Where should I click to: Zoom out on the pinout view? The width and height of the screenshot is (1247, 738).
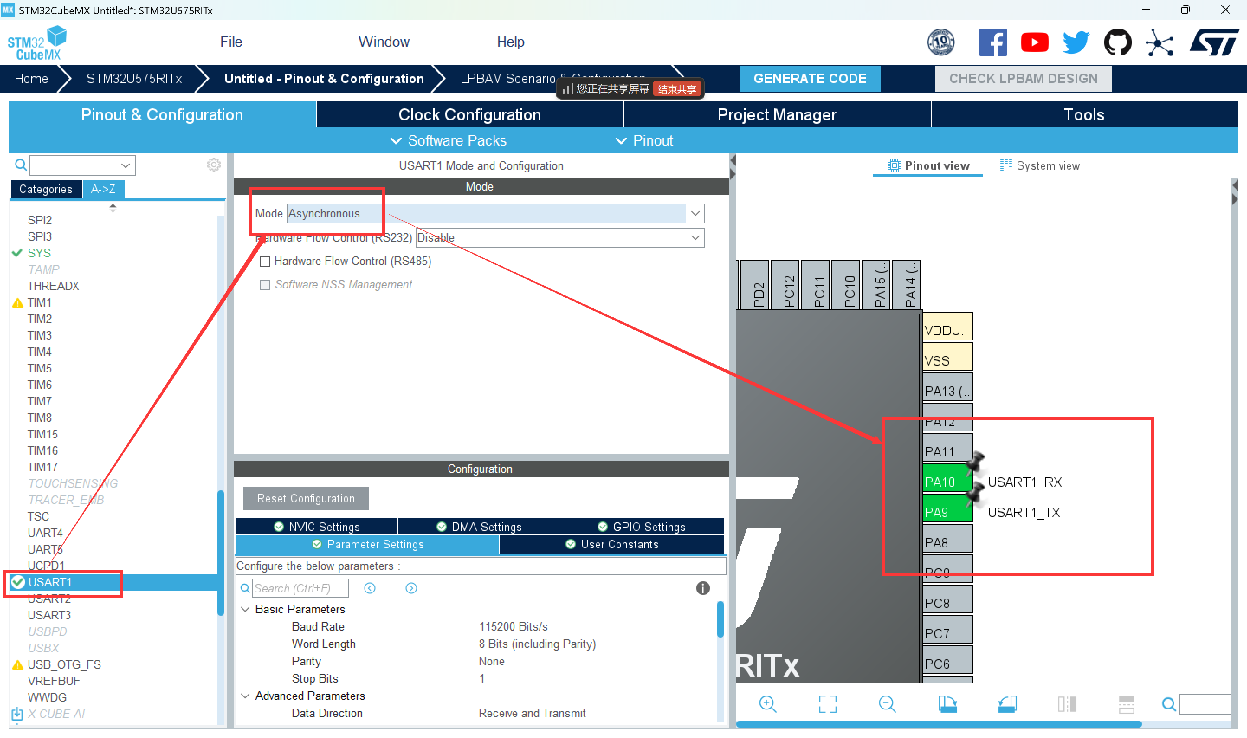887,704
